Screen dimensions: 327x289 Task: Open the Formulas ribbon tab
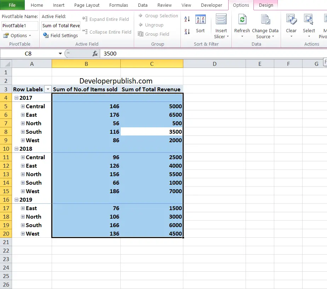(x=119, y=5)
